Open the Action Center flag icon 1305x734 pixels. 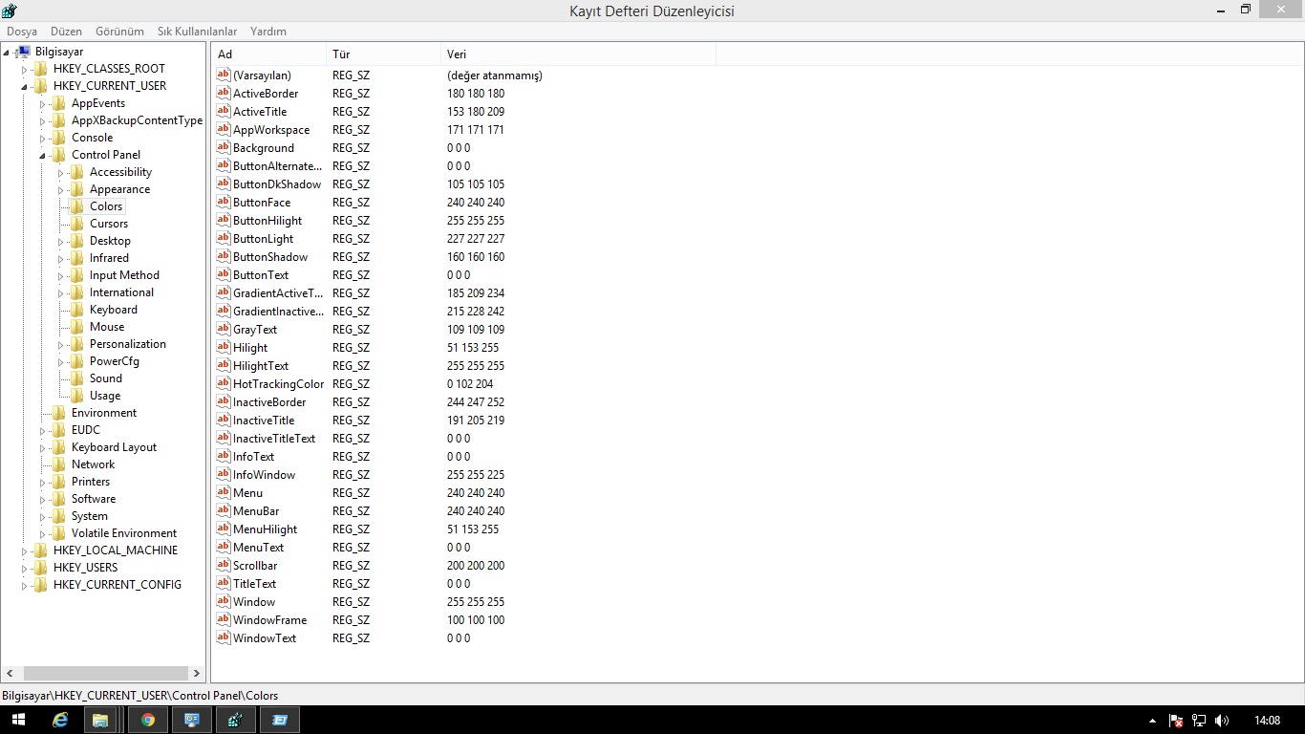click(1176, 720)
